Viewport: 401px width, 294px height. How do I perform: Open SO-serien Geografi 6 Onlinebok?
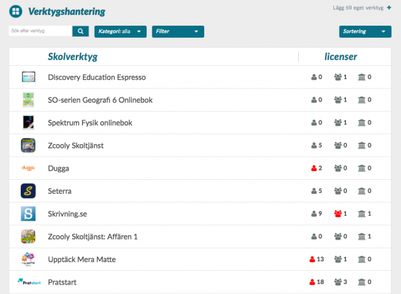[x=100, y=100]
